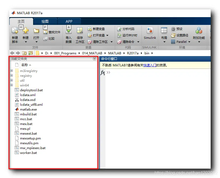The image size is (220, 178).
Task: Expand the win64 folder tree node
Action: coord(12,85)
